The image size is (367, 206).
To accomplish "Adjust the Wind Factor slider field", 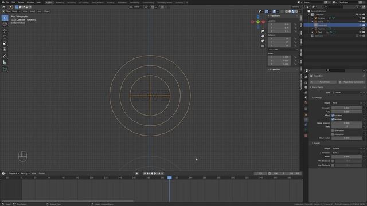I will [x=346, y=138].
